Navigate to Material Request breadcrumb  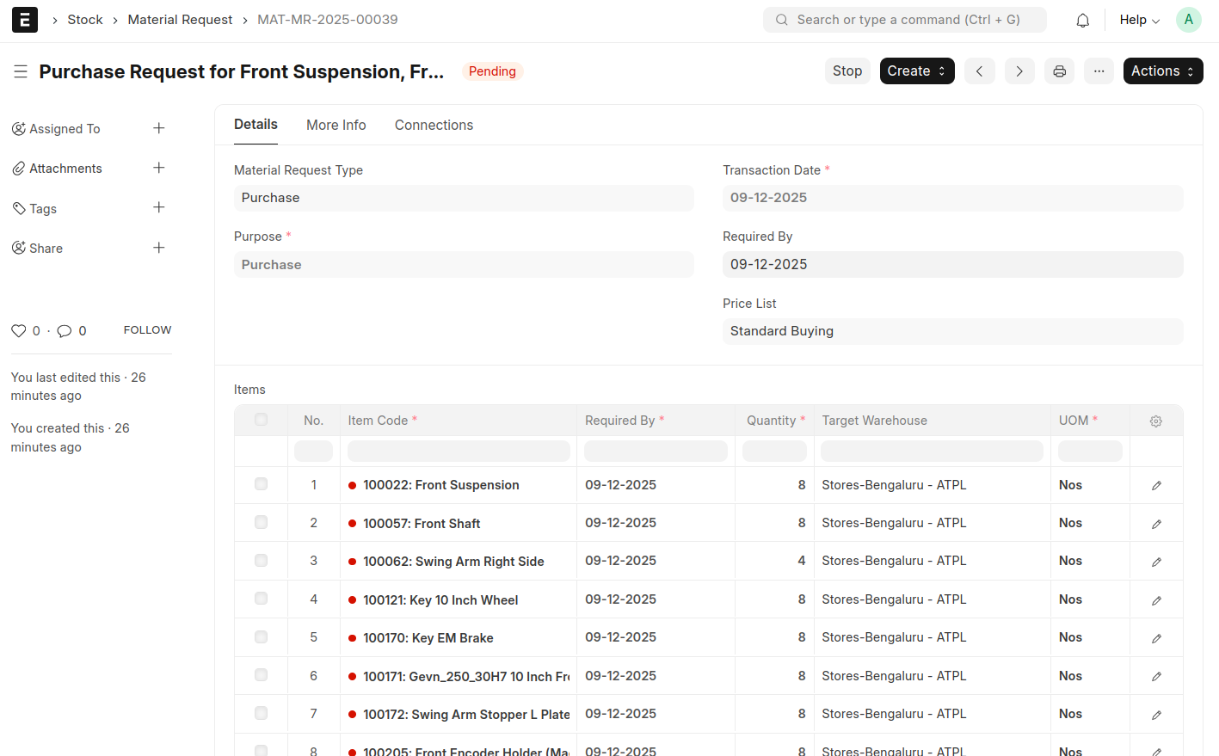pyautogui.click(x=180, y=20)
